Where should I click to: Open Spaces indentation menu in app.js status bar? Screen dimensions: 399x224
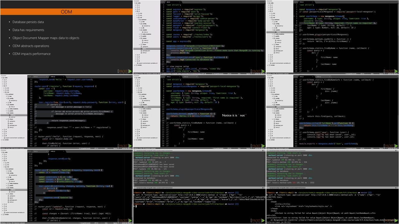247,73
